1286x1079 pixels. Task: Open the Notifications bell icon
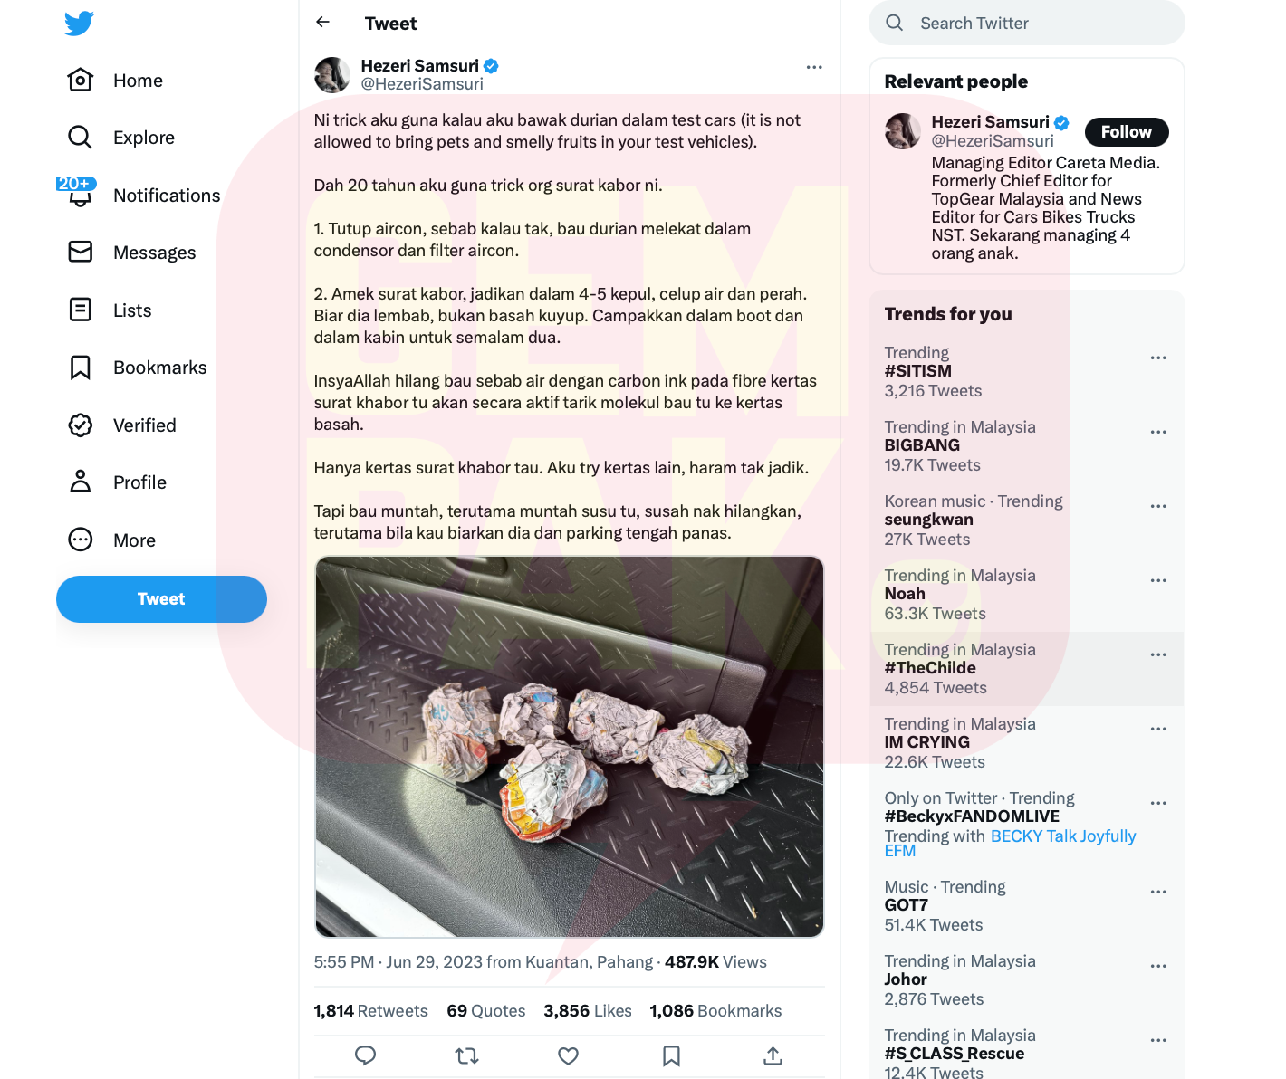[x=80, y=196]
